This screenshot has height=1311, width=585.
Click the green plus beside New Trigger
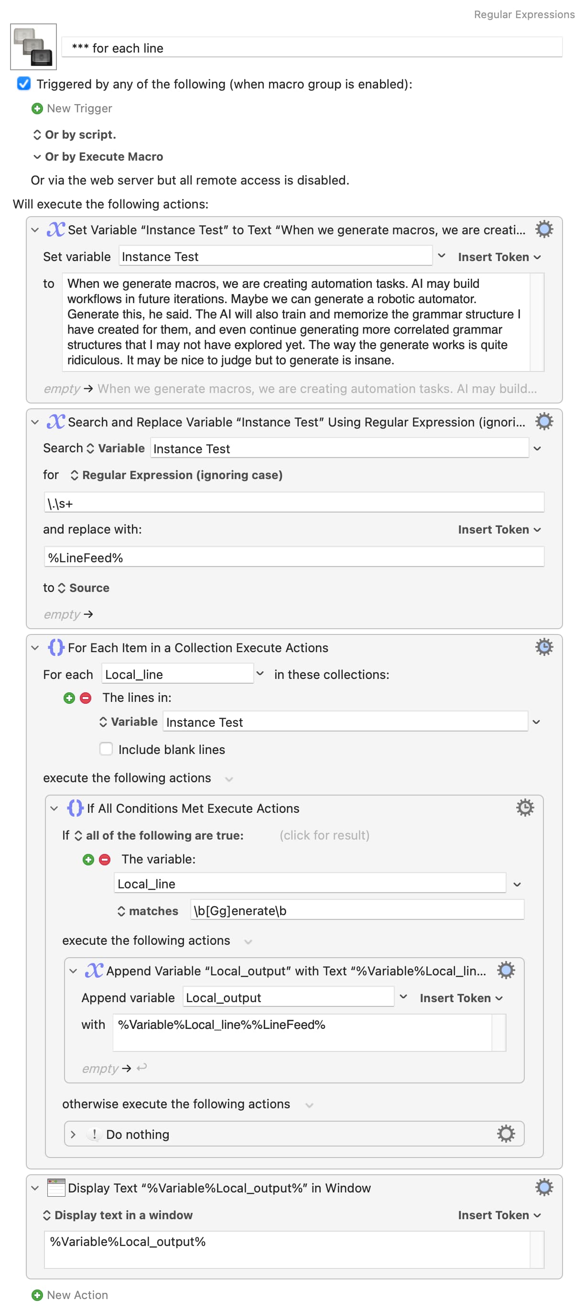(37, 109)
